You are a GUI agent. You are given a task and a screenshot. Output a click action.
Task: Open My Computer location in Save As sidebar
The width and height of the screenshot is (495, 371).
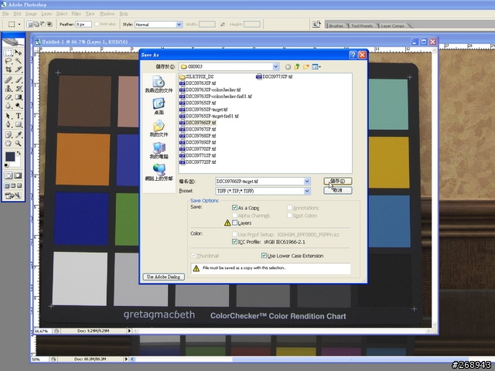point(159,151)
